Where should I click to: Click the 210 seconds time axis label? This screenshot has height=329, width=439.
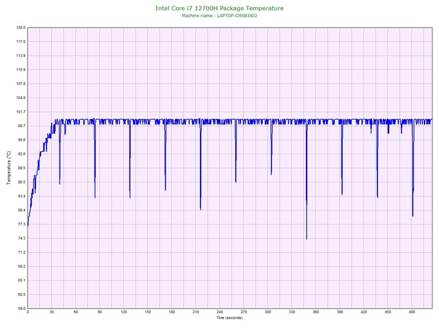coord(196,312)
